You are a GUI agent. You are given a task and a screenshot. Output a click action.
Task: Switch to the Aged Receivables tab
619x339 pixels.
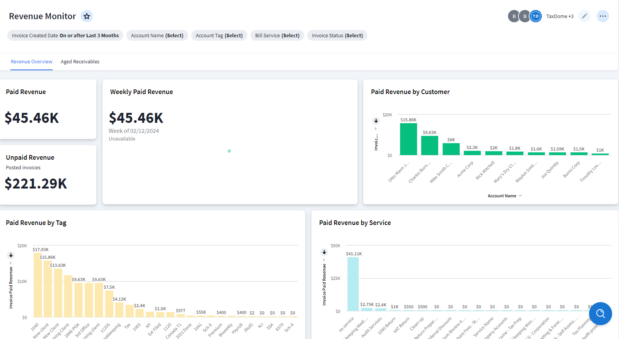pyautogui.click(x=80, y=61)
